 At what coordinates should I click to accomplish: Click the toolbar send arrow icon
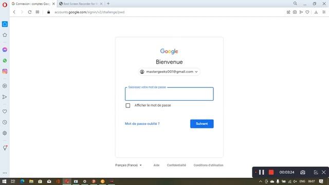301,12
